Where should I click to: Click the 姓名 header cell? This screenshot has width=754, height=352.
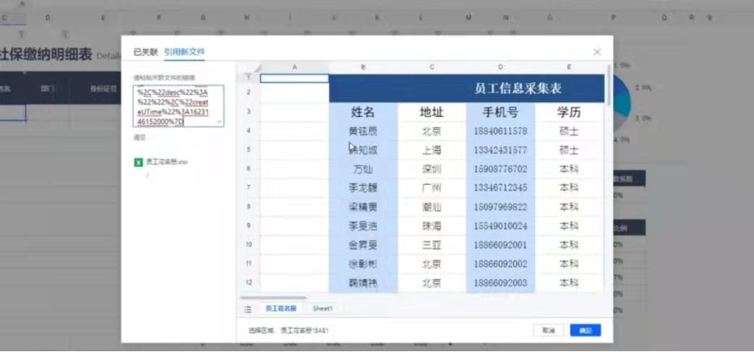(363, 113)
